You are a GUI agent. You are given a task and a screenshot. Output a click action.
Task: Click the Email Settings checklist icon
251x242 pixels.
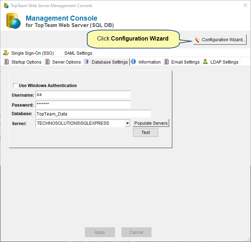166,61
